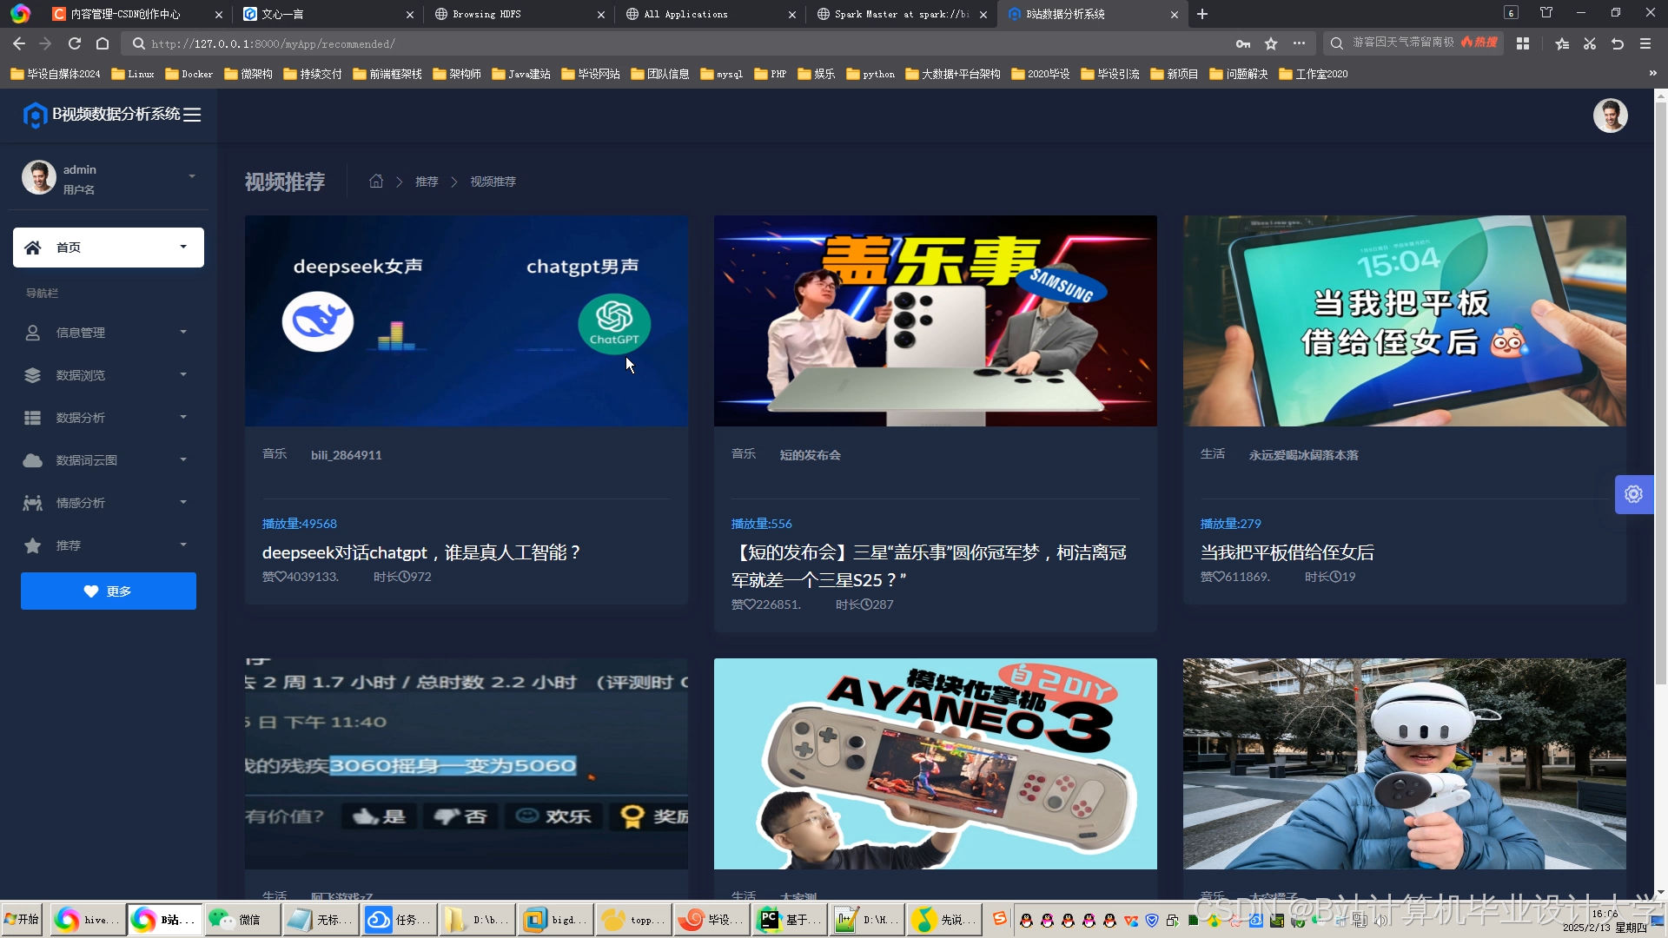Click the home icon in breadcrumb
1668x938 pixels.
(x=376, y=182)
